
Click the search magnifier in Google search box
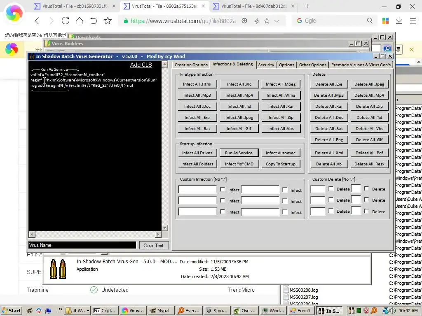(x=370, y=21)
